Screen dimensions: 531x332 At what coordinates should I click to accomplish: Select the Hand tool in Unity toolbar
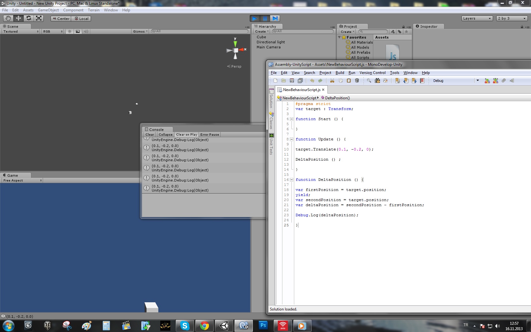[x=8, y=18]
